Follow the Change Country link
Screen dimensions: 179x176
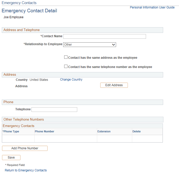point(71,80)
